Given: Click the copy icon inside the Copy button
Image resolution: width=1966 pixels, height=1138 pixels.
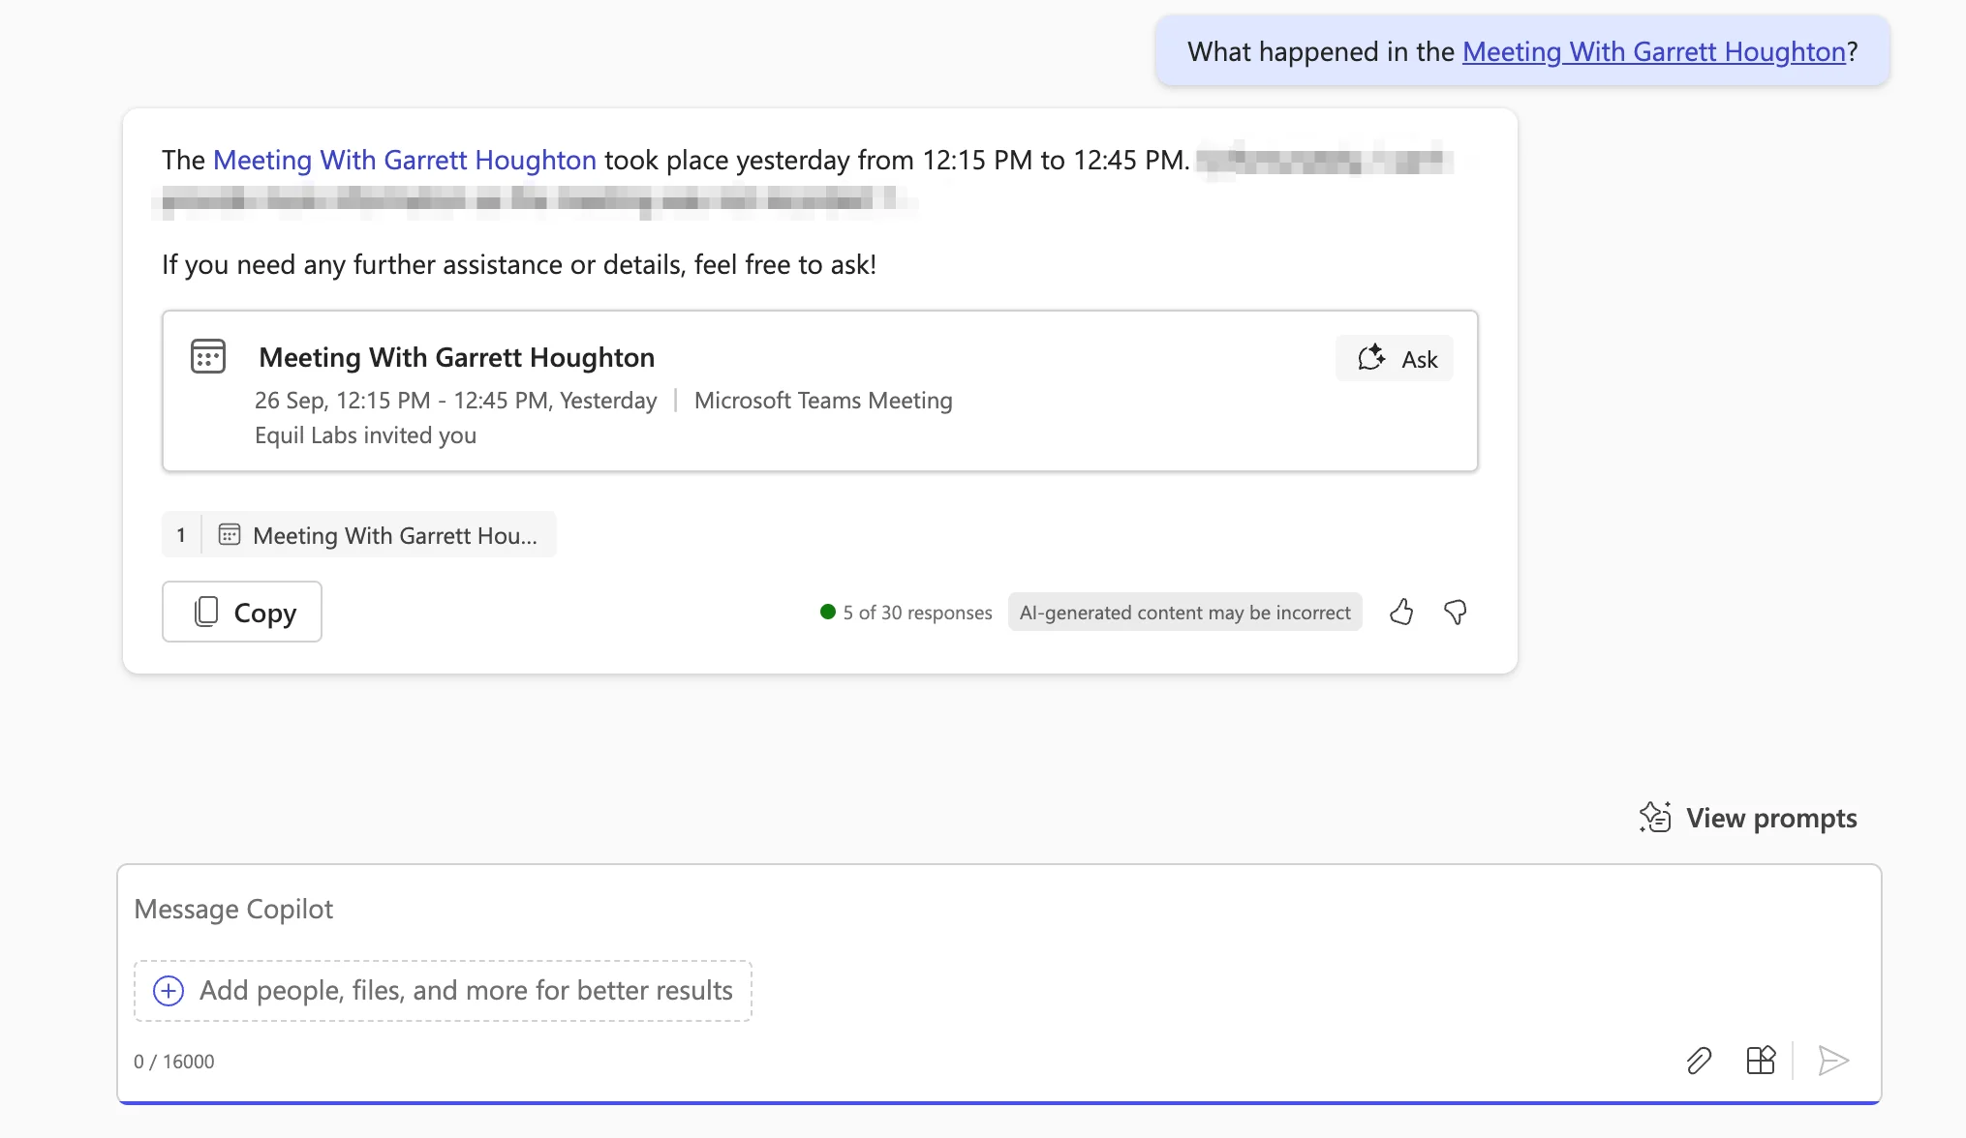Looking at the screenshot, I should (206, 612).
